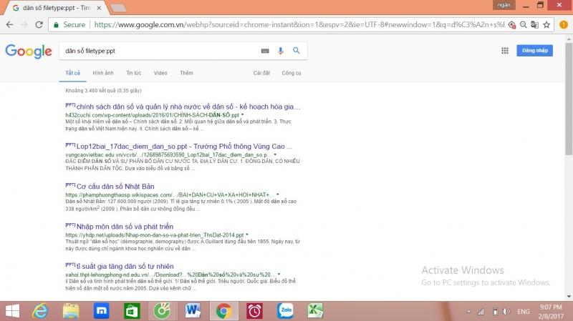This screenshot has width=573, height=321.
Task: Click the blue search magnifier icon
Action: (x=295, y=51)
